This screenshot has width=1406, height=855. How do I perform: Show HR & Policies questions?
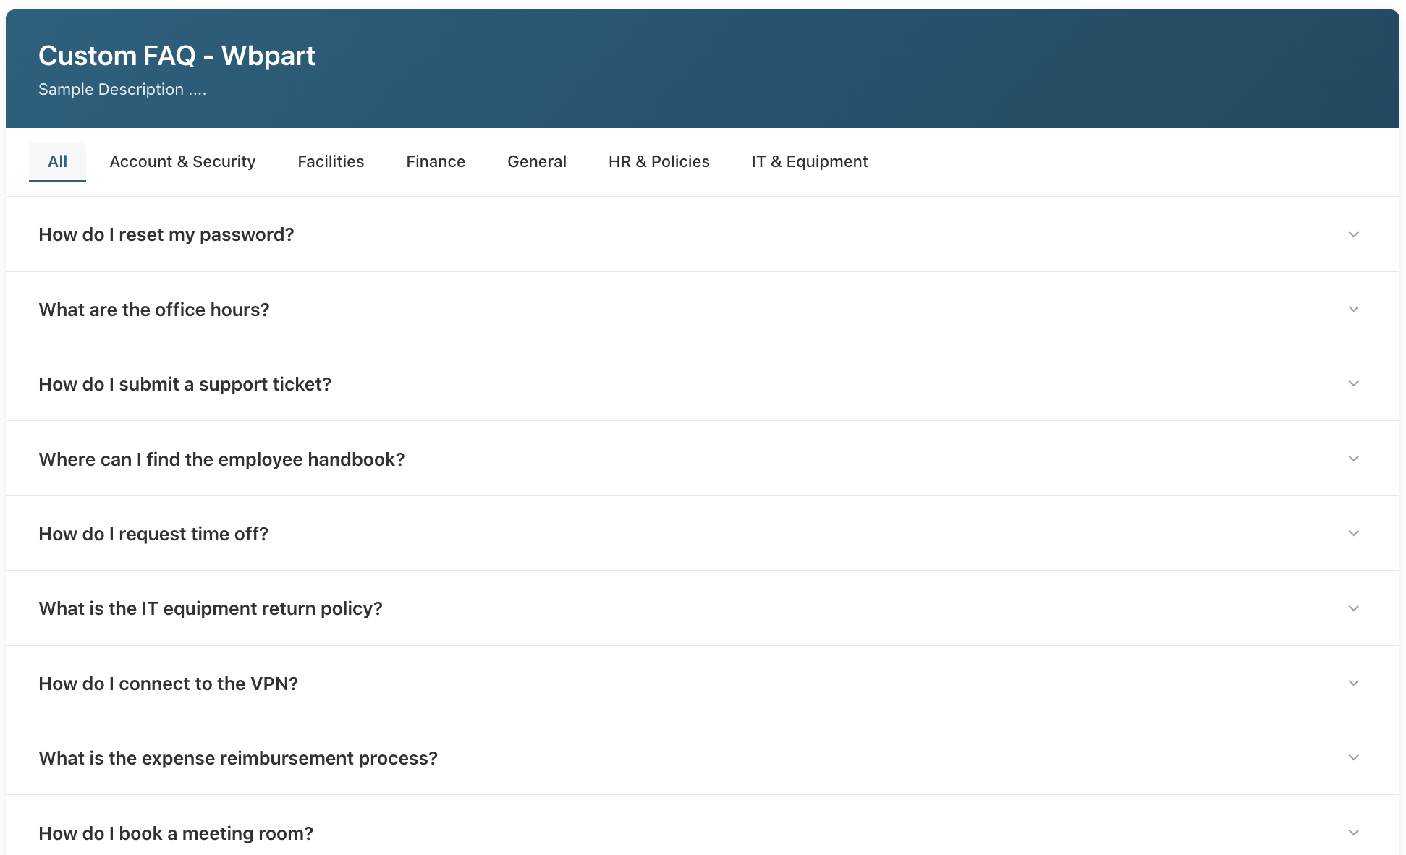point(658,161)
